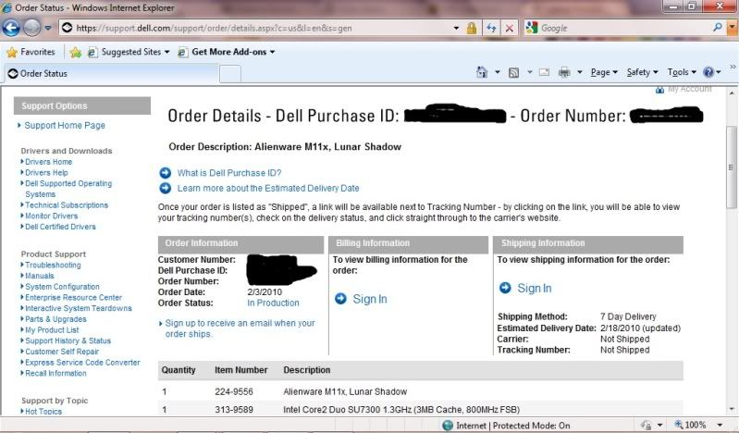Click arrow icon beside Billing Sign In

pos(340,299)
